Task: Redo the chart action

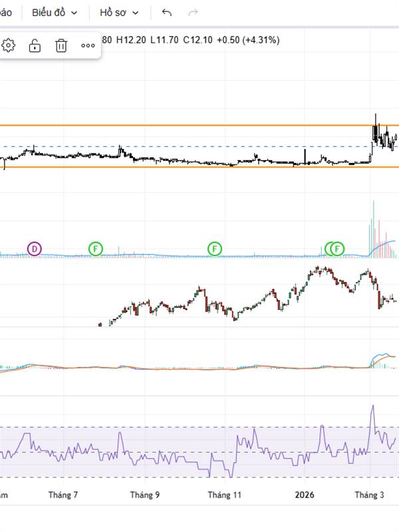Action: (x=193, y=13)
